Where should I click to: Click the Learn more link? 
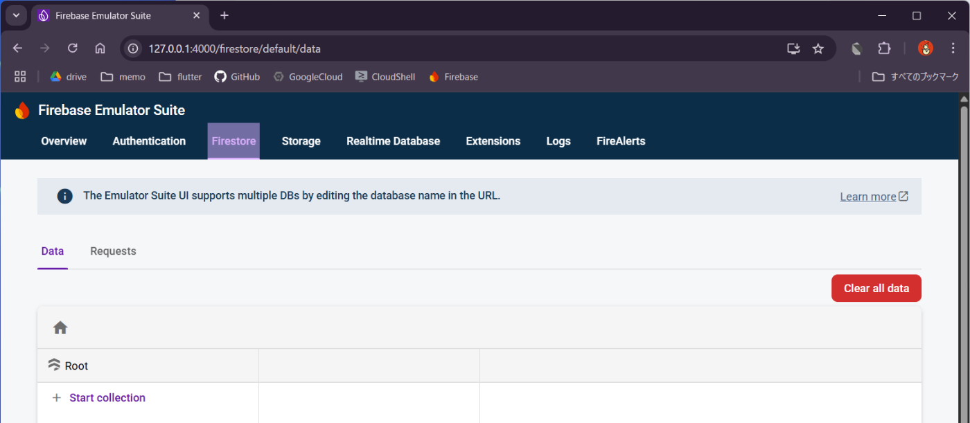click(x=874, y=197)
